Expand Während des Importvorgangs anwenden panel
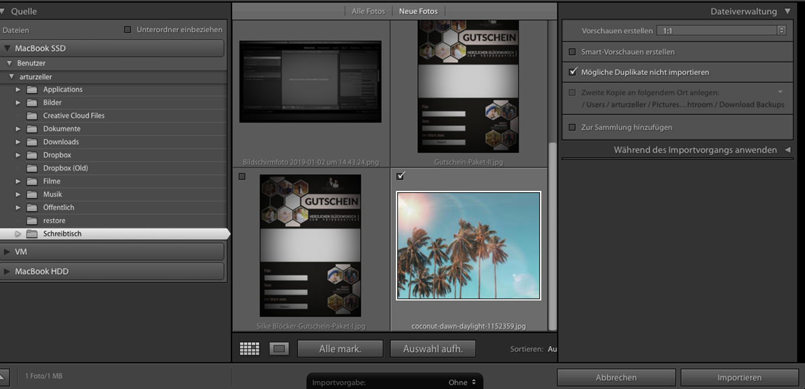 [x=787, y=150]
